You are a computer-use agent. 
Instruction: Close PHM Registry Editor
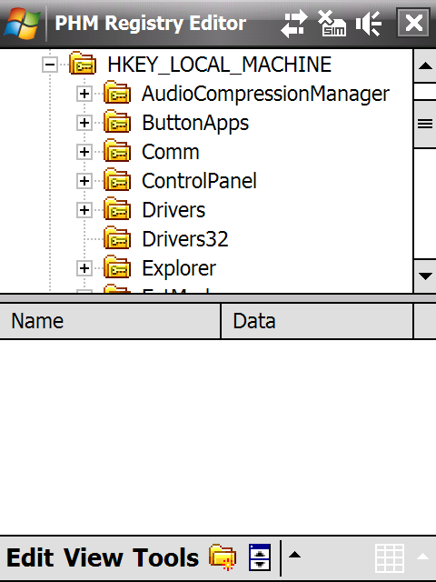click(413, 23)
